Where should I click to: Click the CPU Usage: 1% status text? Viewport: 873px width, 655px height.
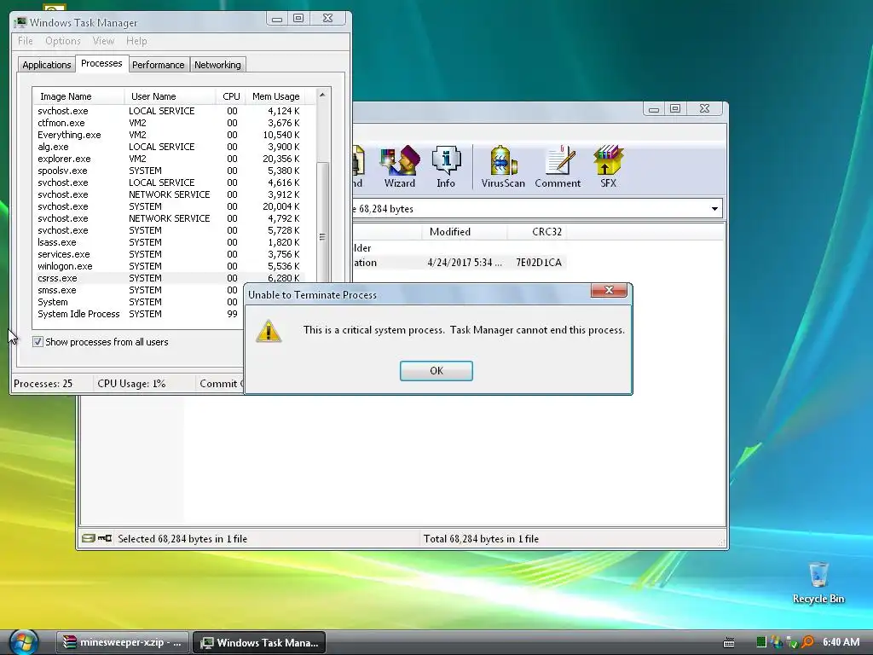pos(131,384)
